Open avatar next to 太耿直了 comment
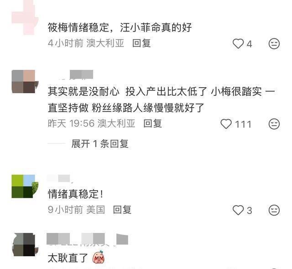This screenshot has width=292, height=269. pos(25,244)
